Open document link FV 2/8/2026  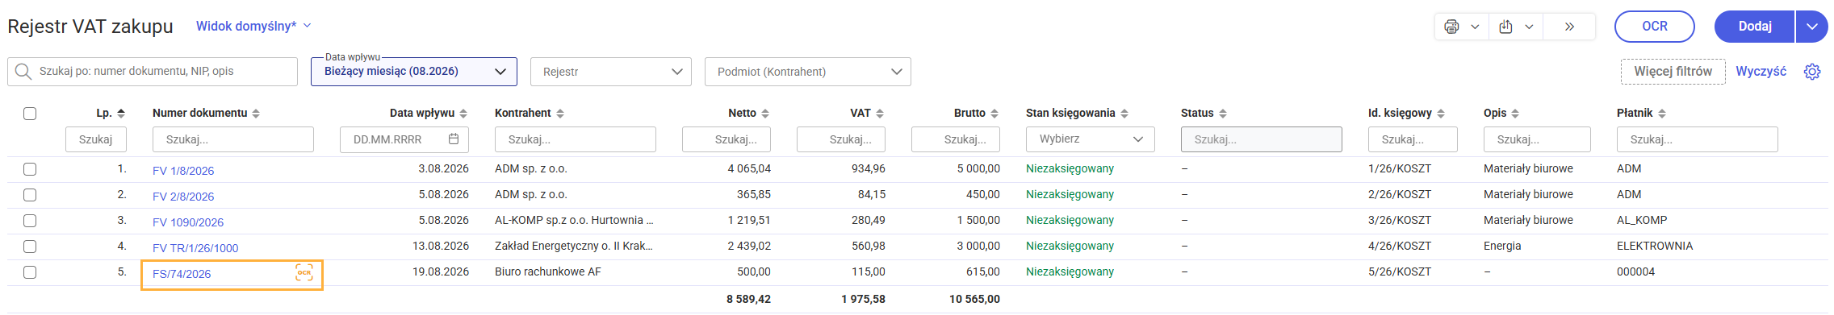(x=183, y=197)
